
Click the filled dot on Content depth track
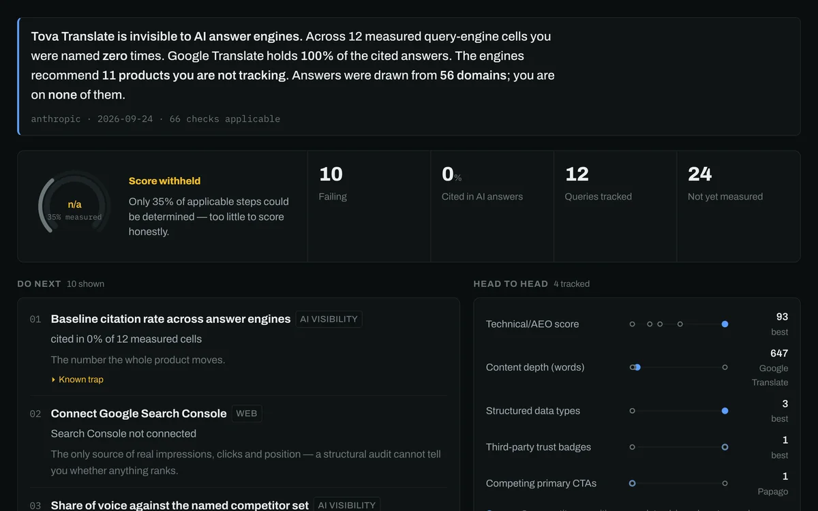[x=637, y=367]
